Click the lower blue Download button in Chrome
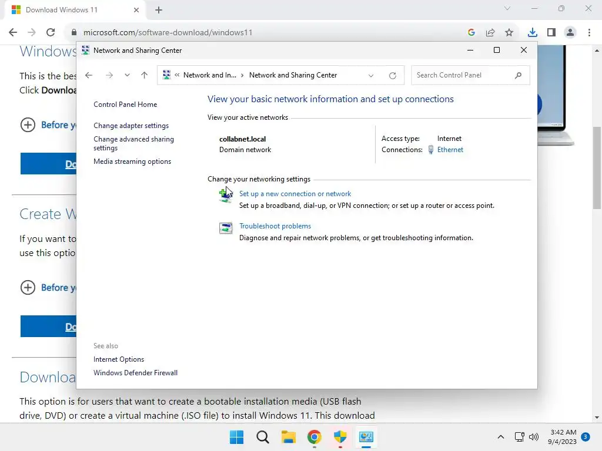The image size is (602, 451). (x=48, y=327)
